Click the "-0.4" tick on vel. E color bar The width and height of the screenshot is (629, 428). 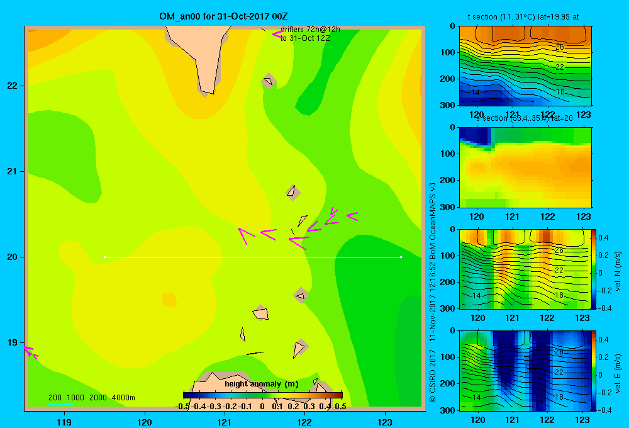coord(604,410)
